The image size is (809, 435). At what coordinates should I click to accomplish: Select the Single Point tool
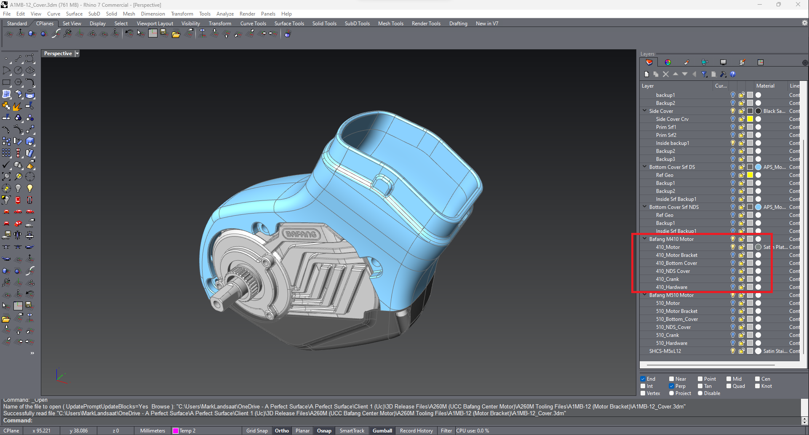[6, 59]
